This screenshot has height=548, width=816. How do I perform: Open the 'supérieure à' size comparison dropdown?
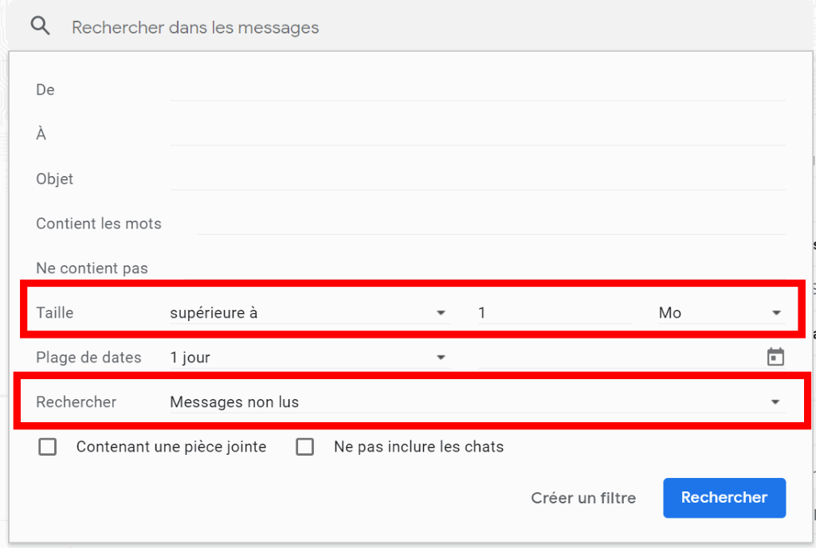[310, 312]
